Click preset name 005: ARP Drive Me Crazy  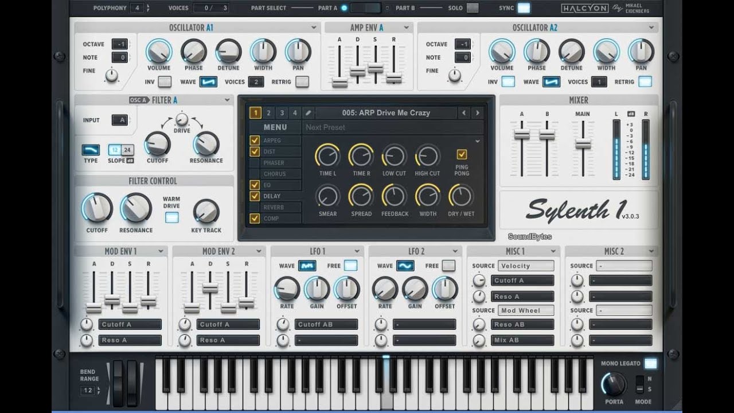(x=386, y=113)
